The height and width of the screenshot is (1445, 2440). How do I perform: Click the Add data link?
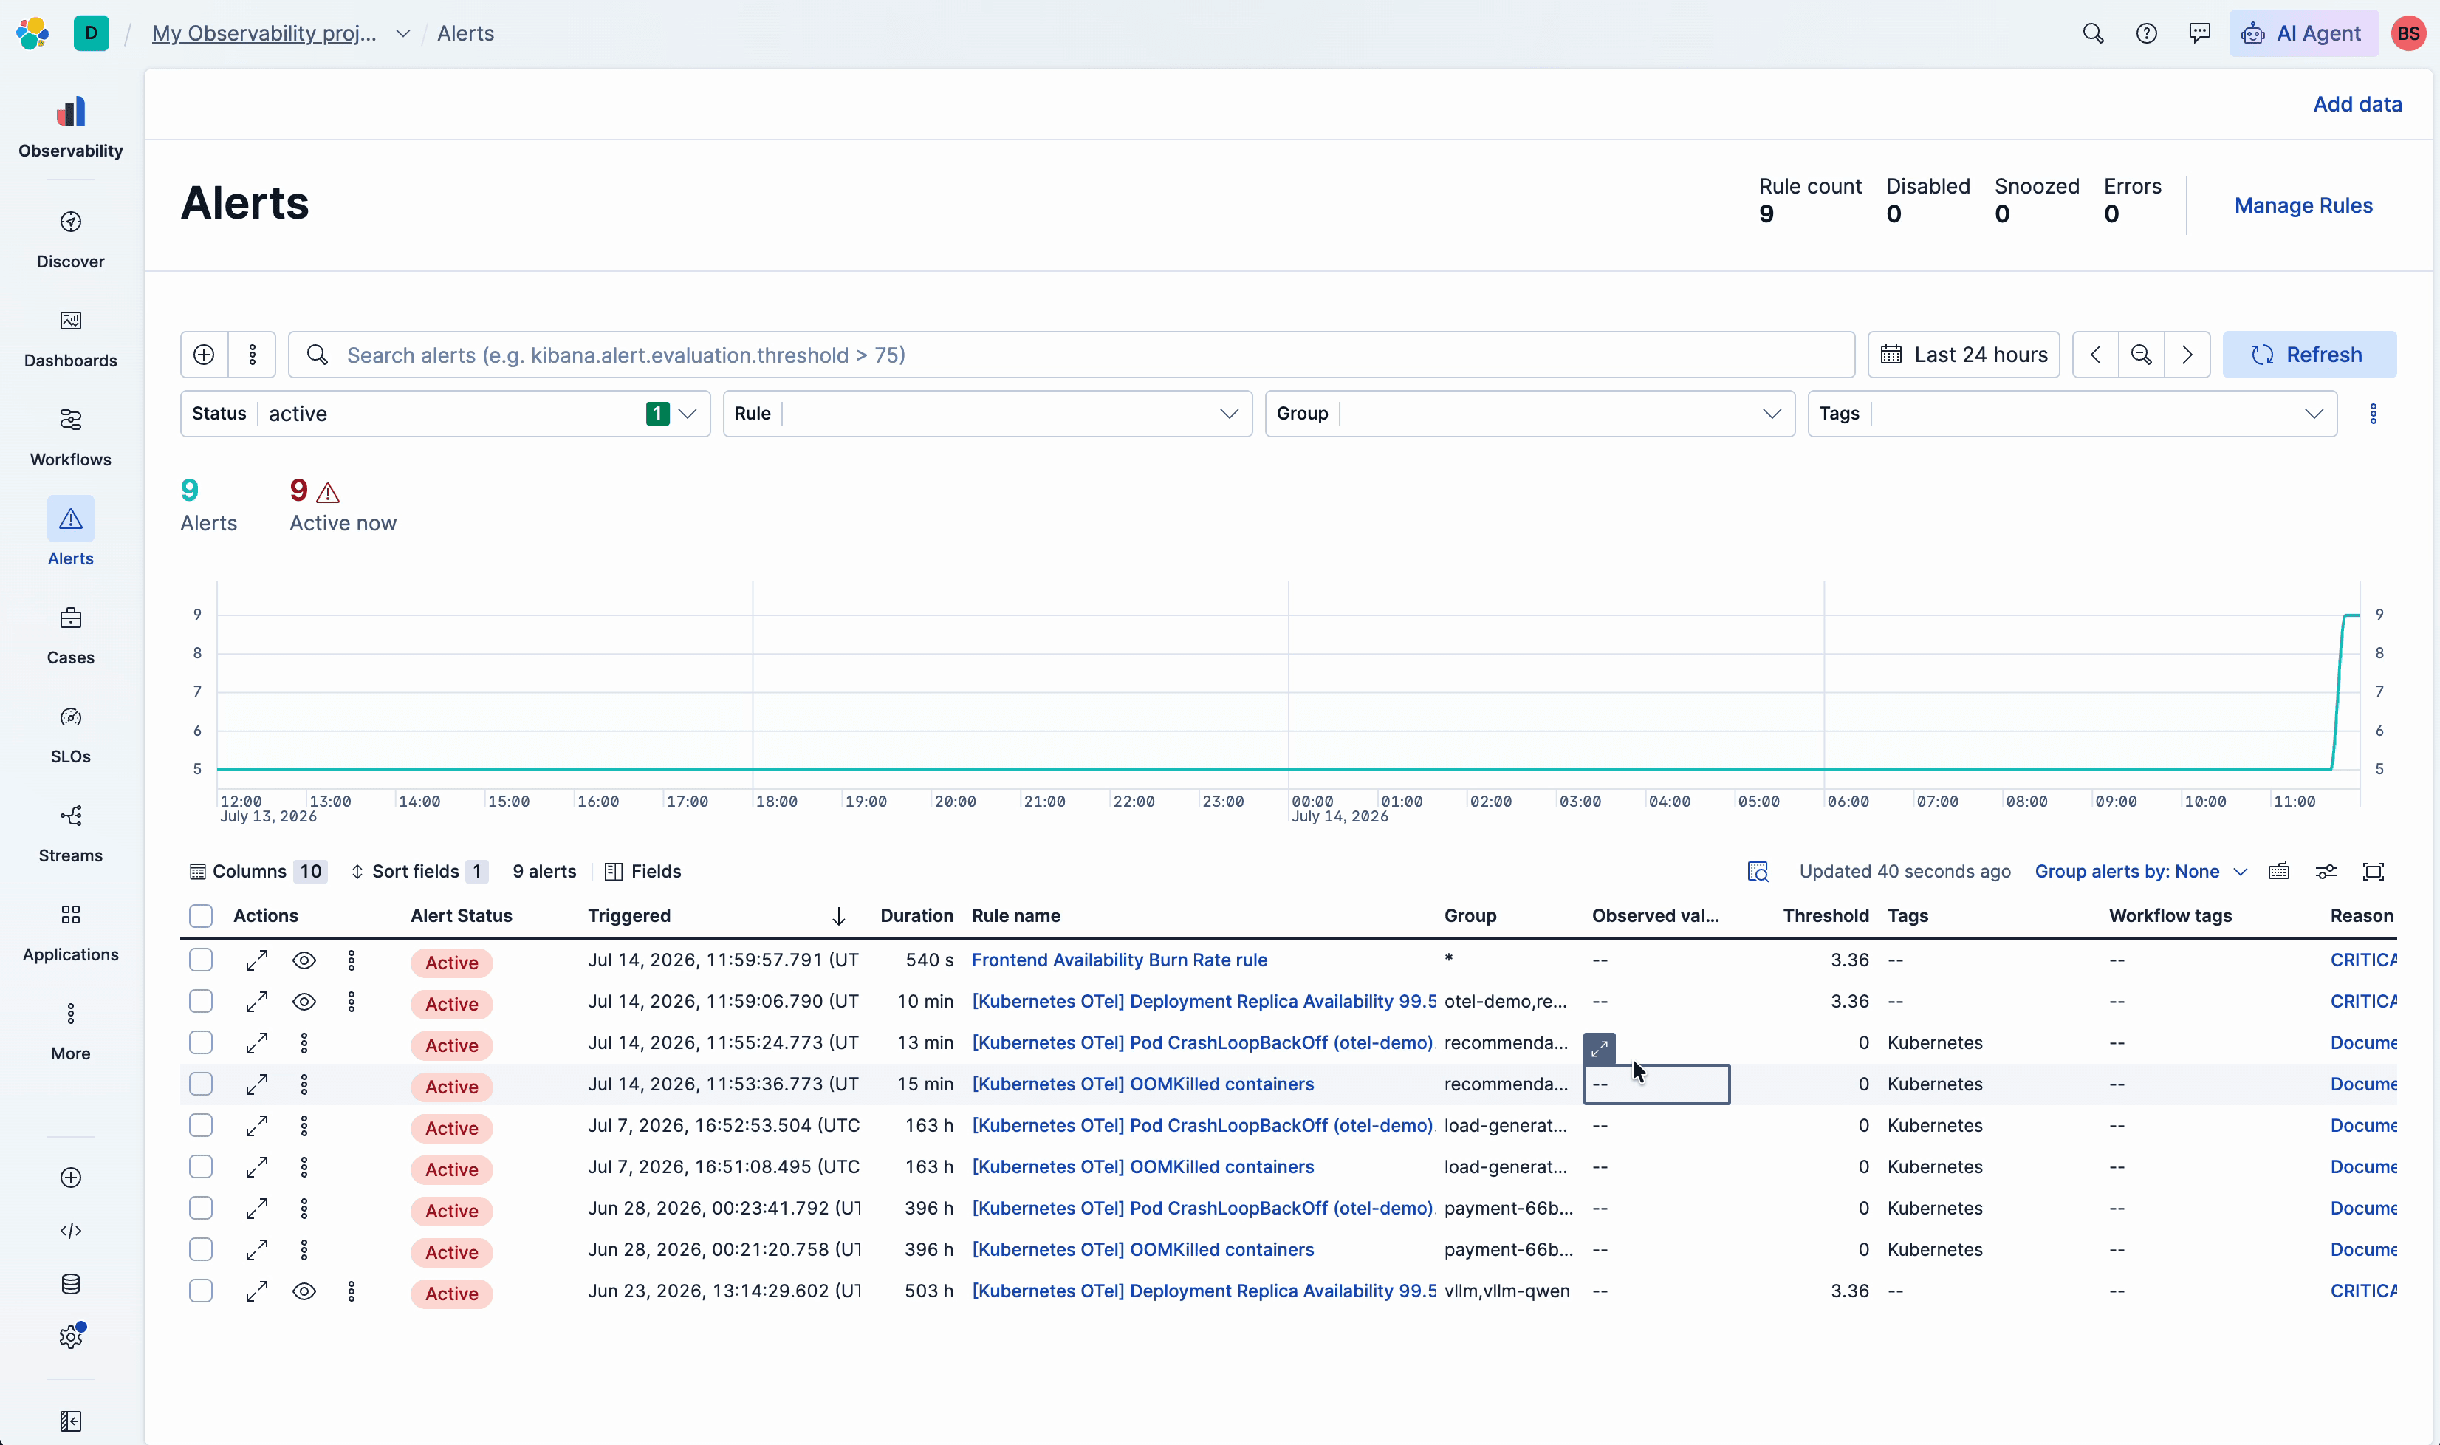click(2357, 104)
